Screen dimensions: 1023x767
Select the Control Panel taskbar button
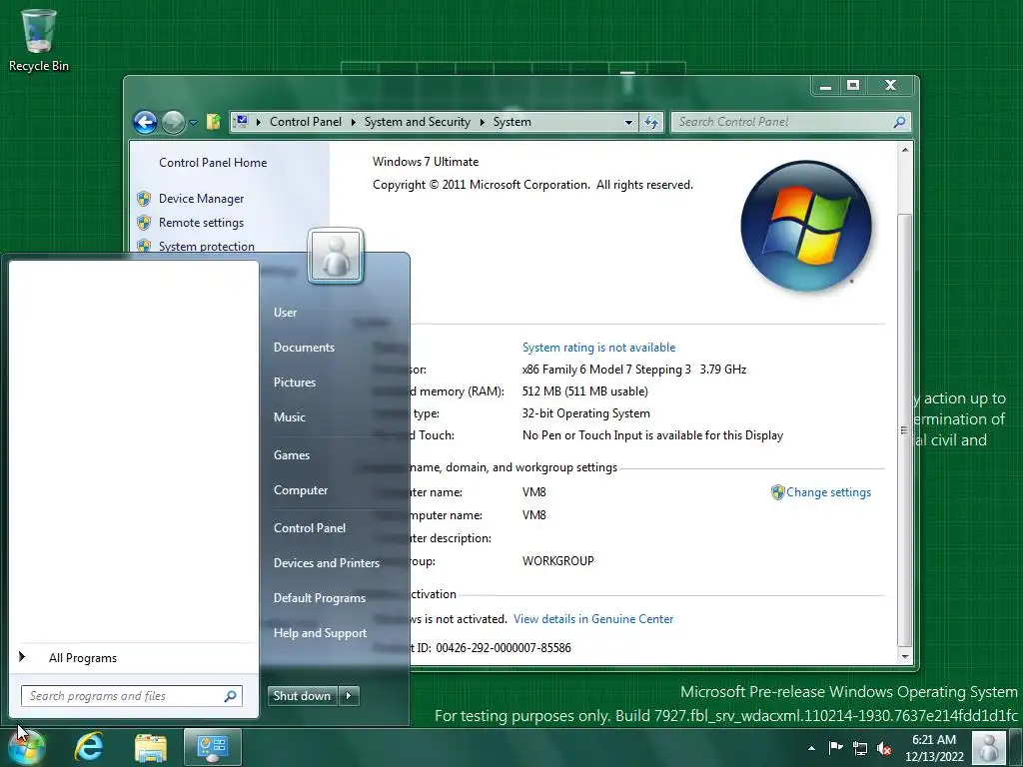(x=213, y=747)
